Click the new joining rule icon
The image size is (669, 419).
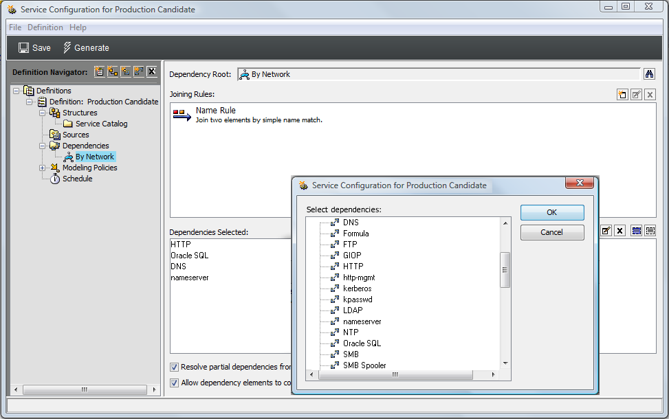click(622, 95)
